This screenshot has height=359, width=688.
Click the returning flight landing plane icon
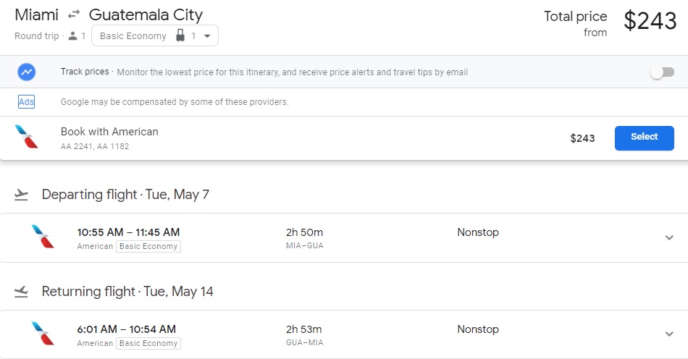(22, 292)
